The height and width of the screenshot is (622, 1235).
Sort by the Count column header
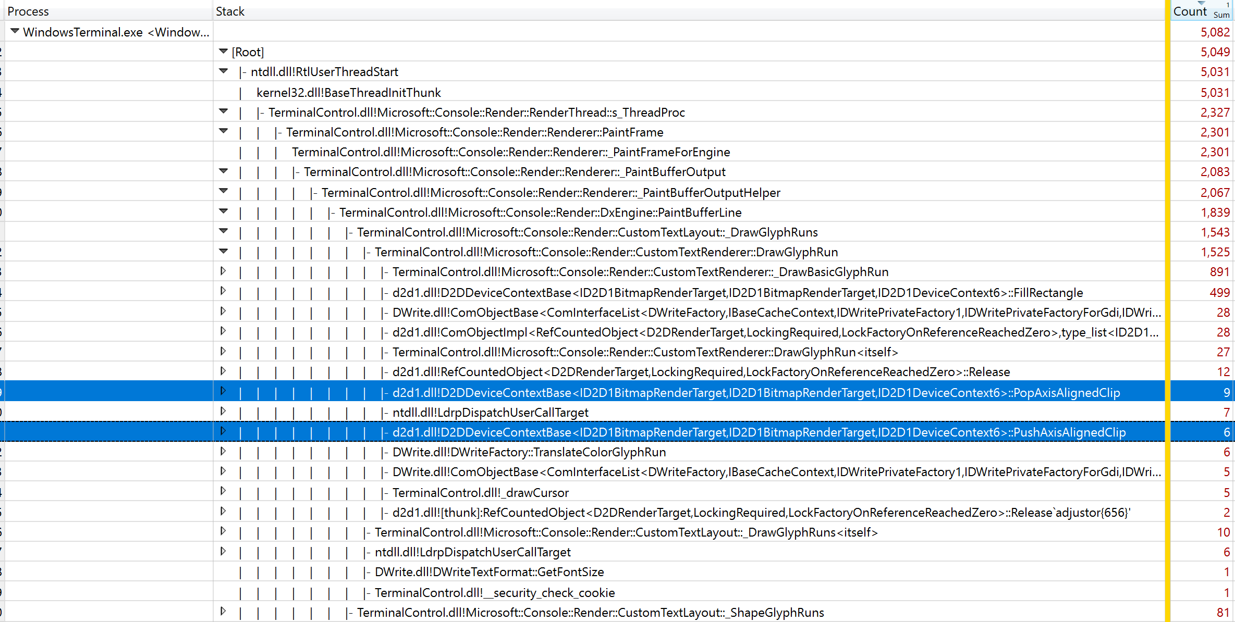[1190, 11]
